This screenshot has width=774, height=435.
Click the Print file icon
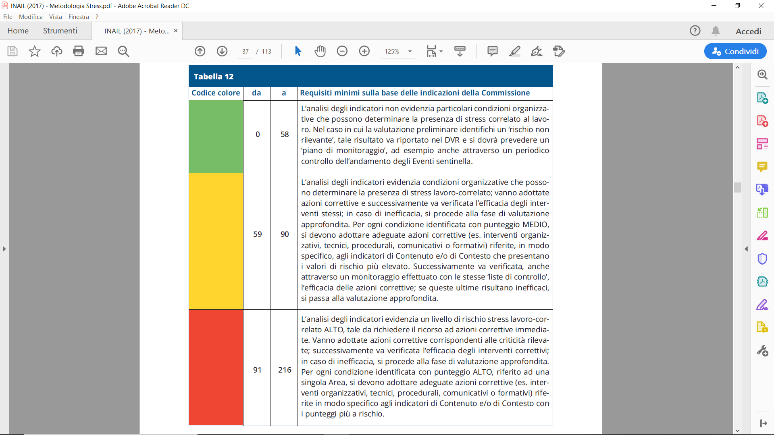coord(78,51)
